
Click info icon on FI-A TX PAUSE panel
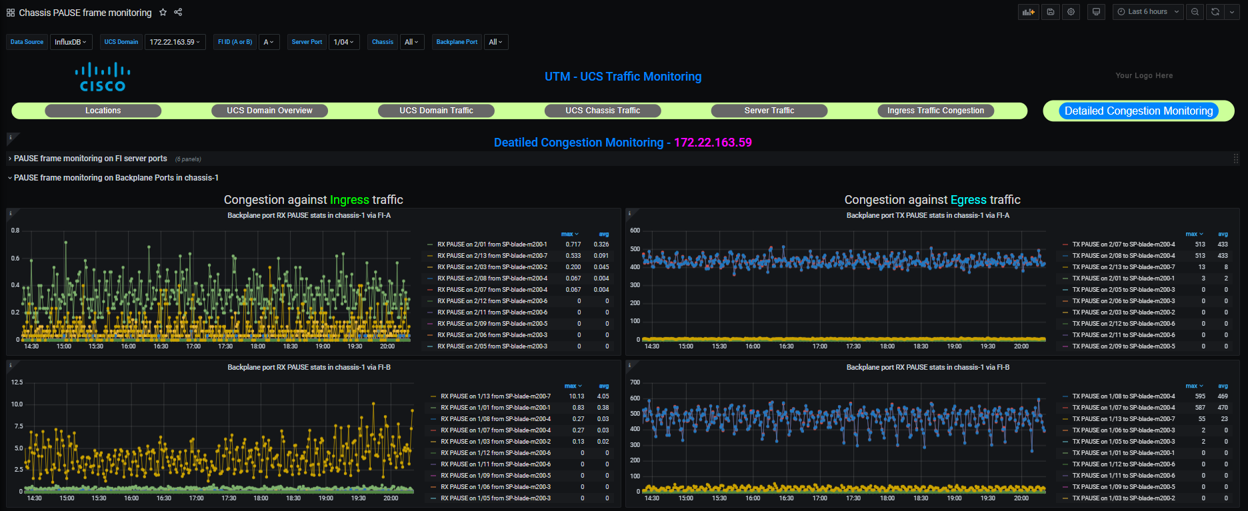[630, 214]
